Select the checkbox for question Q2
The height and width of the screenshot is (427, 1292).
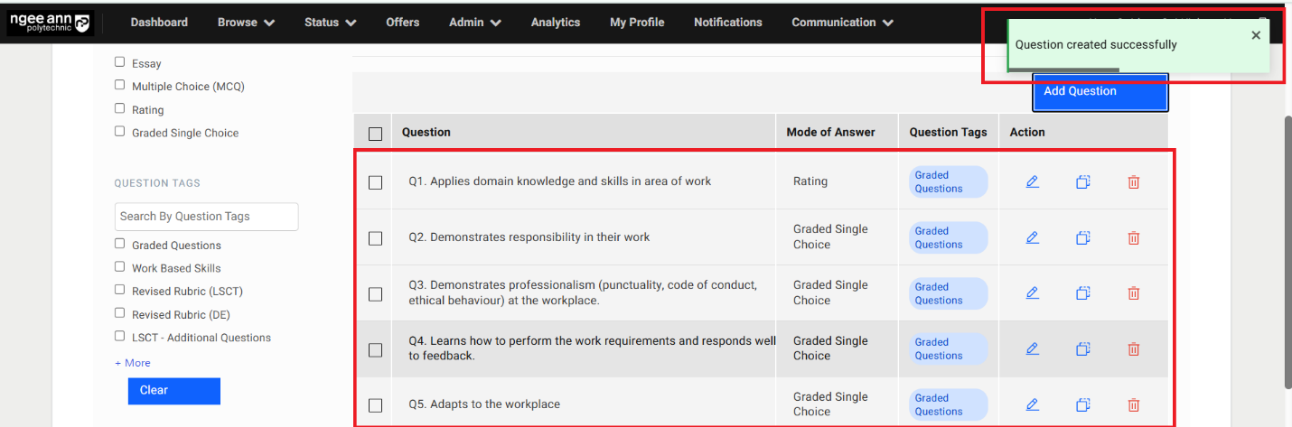point(376,238)
